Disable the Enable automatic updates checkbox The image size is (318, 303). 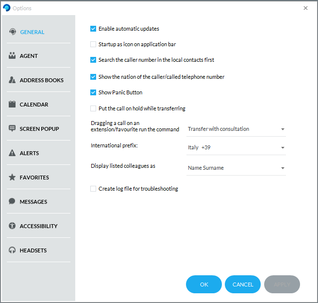93,29
